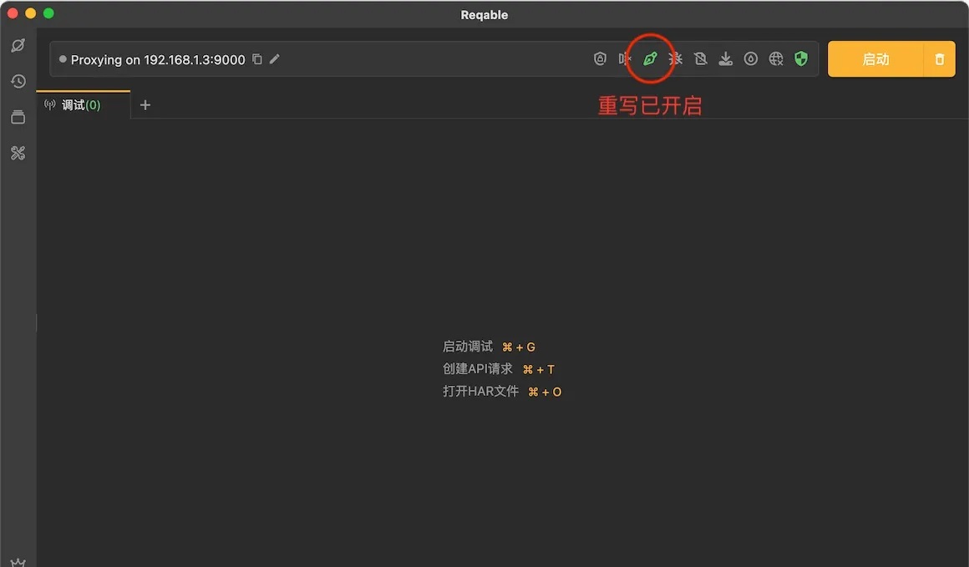
Task: Click the Reqable window title
Action: (484, 15)
